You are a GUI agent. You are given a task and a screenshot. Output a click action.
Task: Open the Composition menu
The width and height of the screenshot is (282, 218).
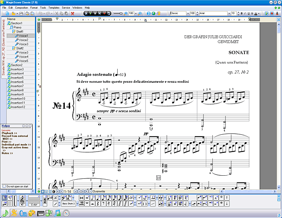[x=22, y=8]
